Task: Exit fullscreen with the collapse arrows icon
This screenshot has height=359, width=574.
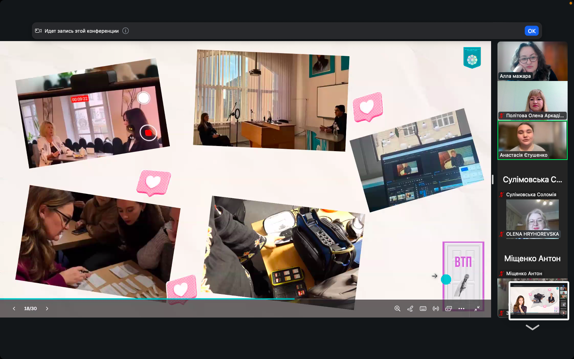Action: 477,308
